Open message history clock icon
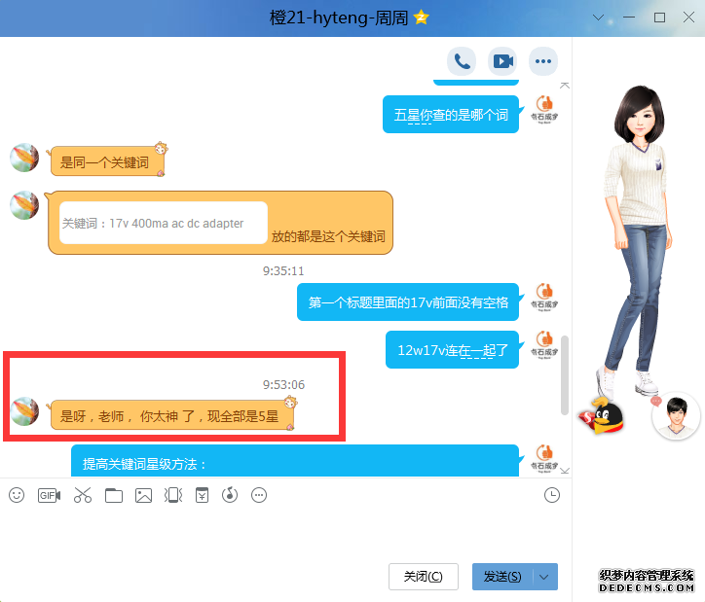 pyautogui.click(x=552, y=495)
